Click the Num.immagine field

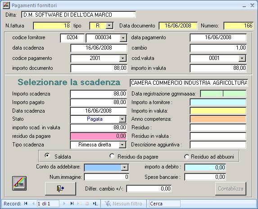[x=106, y=177]
